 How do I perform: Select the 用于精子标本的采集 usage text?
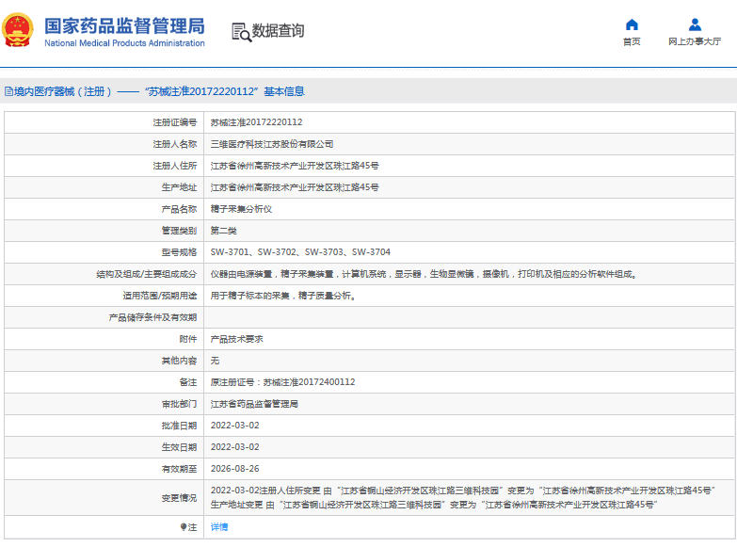[283, 296]
